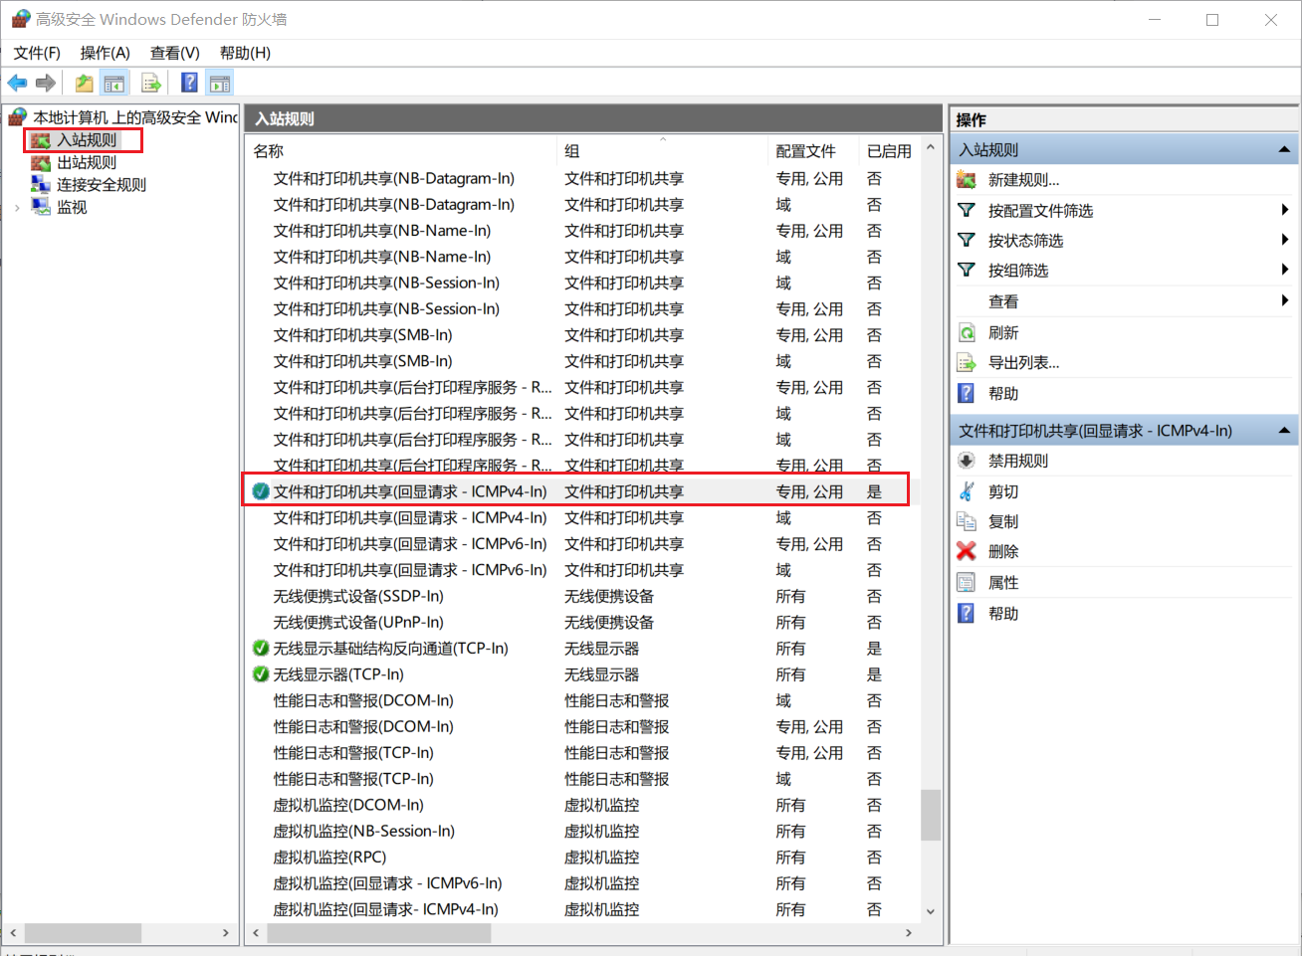Click the Up one level folder icon

tap(85, 84)
